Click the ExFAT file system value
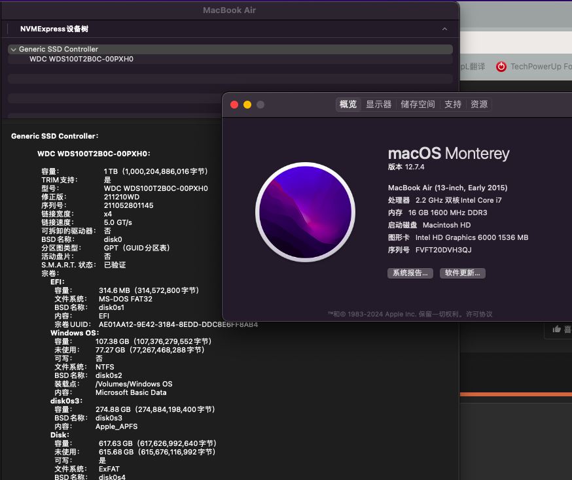 [x=109, y=469]
